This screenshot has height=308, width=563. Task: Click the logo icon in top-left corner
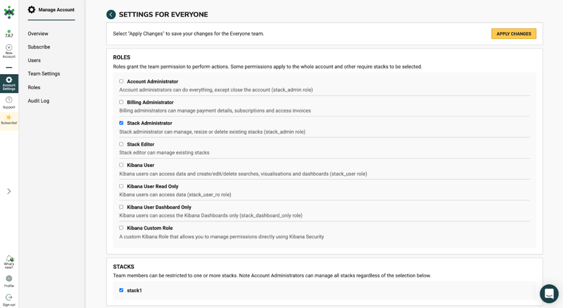pos(9,12)
